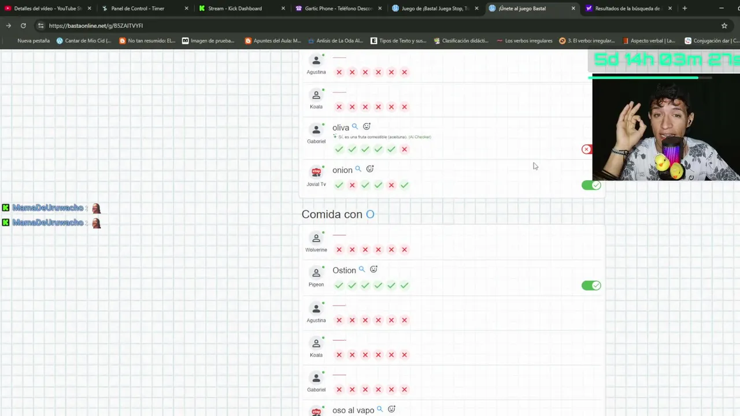Click the address bar showing bastaonline.net
This screenshot has width=740, height=416.
point(370,25)
